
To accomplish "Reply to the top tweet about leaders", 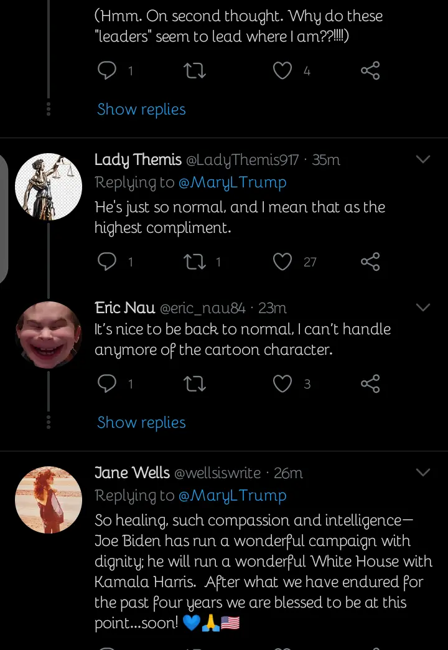I will coord(108,71).
